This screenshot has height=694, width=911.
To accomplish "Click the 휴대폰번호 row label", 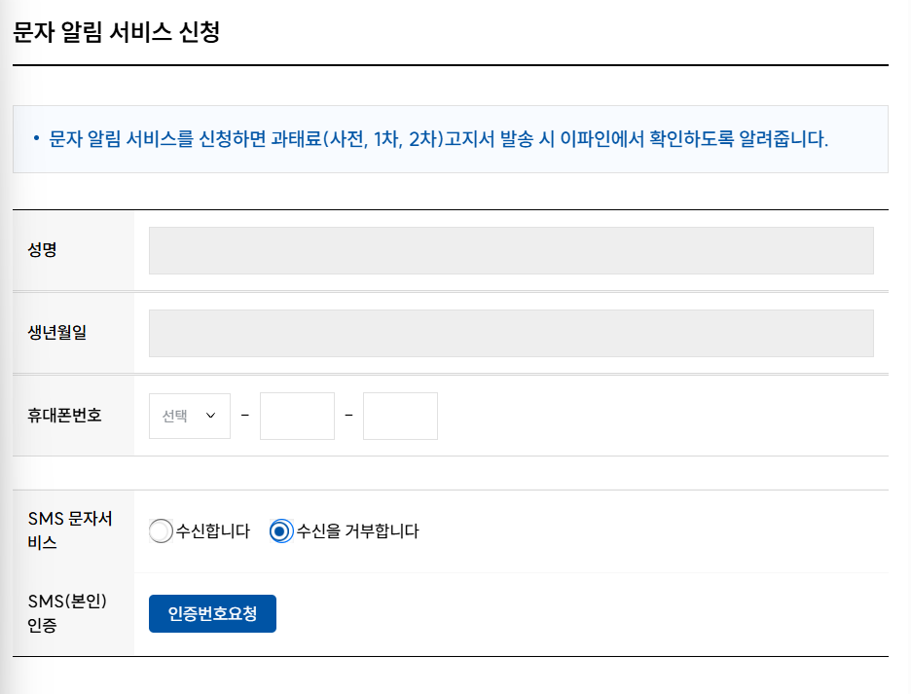I will click(65, 416).
